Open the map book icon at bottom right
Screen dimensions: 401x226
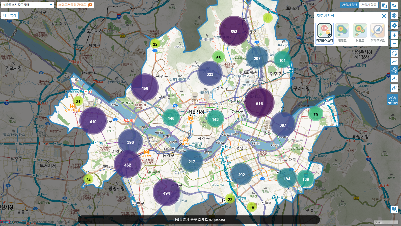tap(394, 209)
